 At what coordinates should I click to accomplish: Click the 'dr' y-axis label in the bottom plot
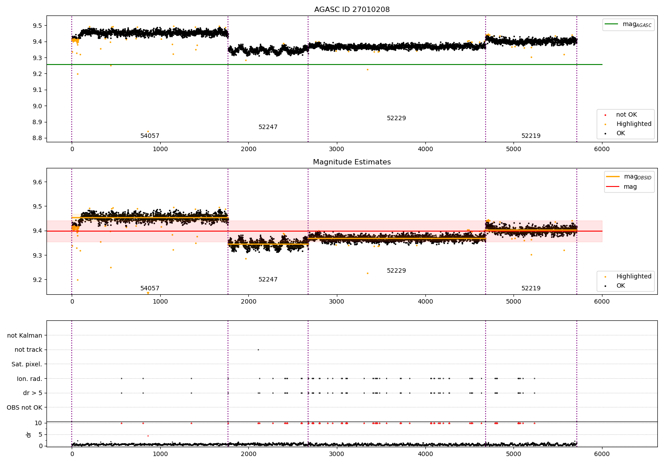coord(29,434)
